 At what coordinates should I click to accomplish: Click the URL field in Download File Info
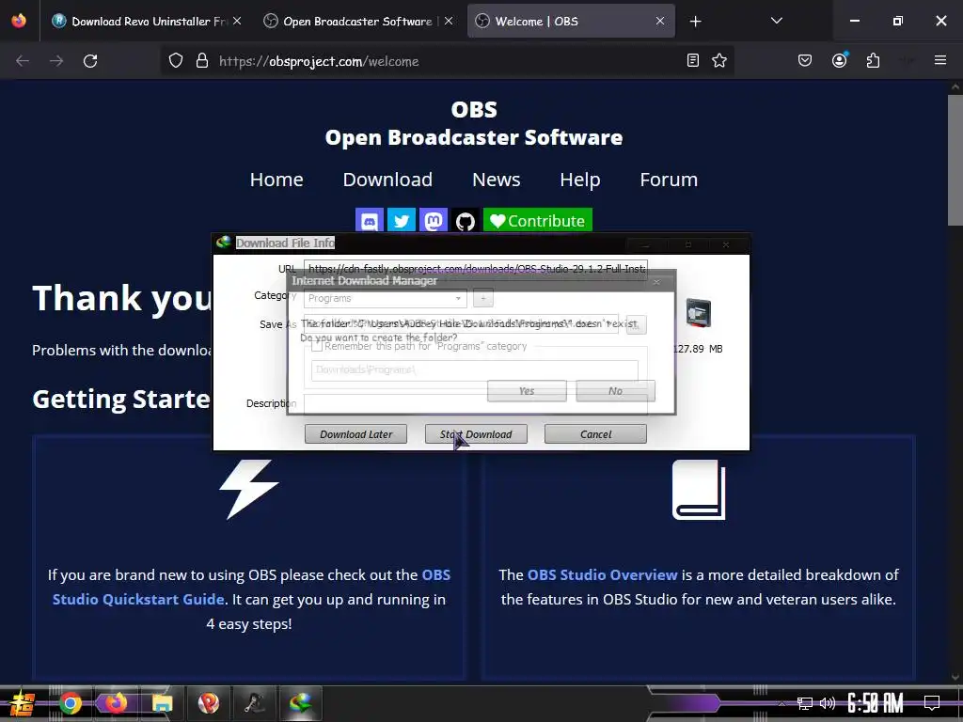pyautogui.click(x=475, y=269)
